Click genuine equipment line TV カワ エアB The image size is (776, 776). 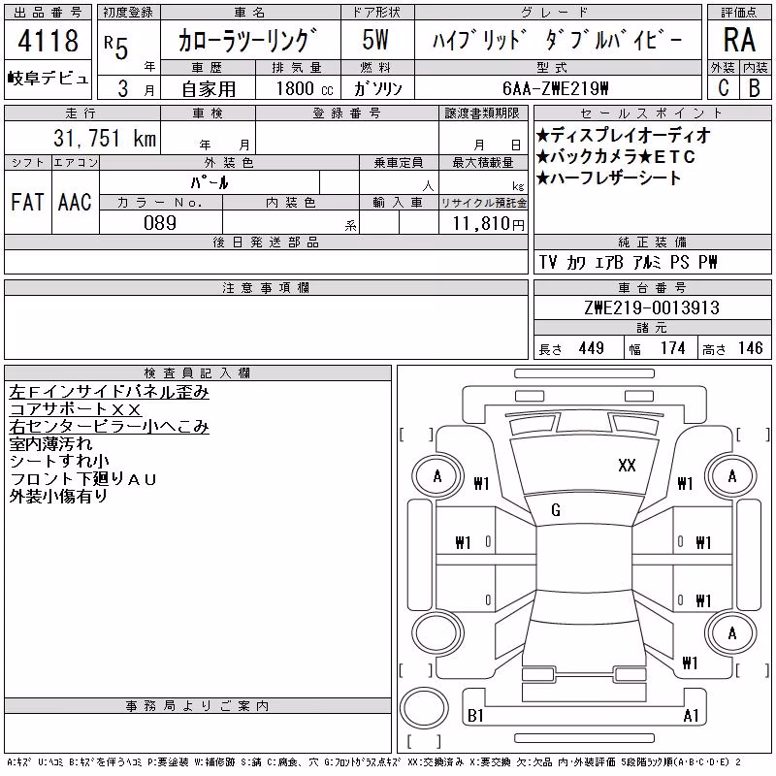581,262
